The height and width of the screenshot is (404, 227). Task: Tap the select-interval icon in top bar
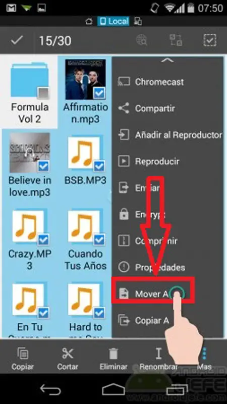176,40
